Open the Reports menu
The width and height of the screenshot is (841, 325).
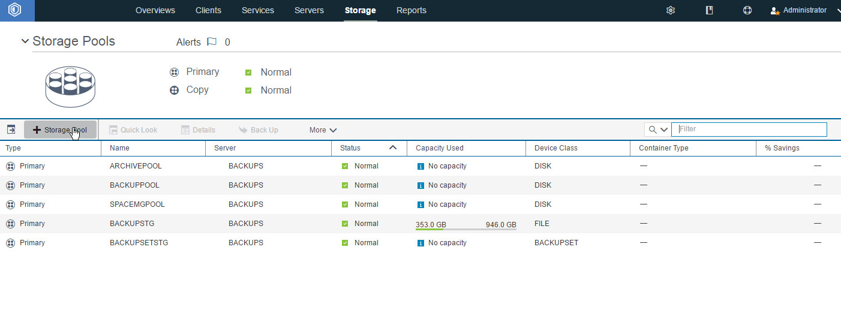click(x=412, y=10)
